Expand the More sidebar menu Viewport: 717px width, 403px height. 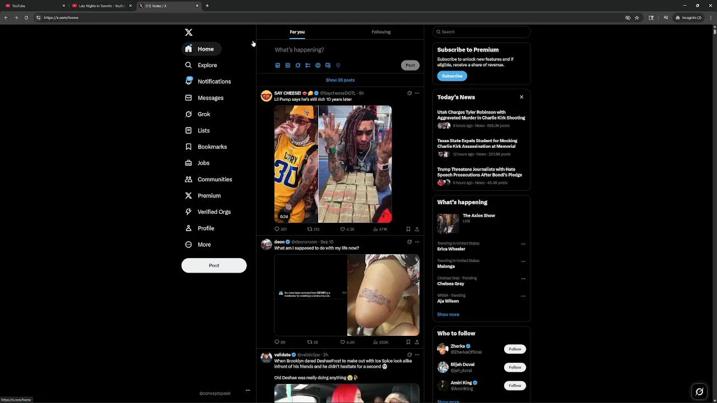click(x=198, y=245)
